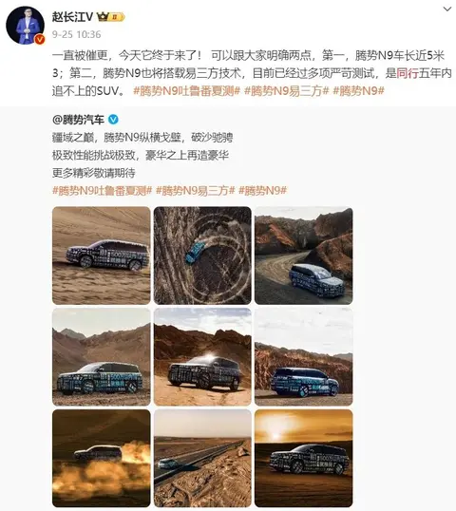Viewport: 456px width, 511px height.
Task: Open hashtag #腾势N9吐鲁番夏测# in main post
Action: [187, 91]
